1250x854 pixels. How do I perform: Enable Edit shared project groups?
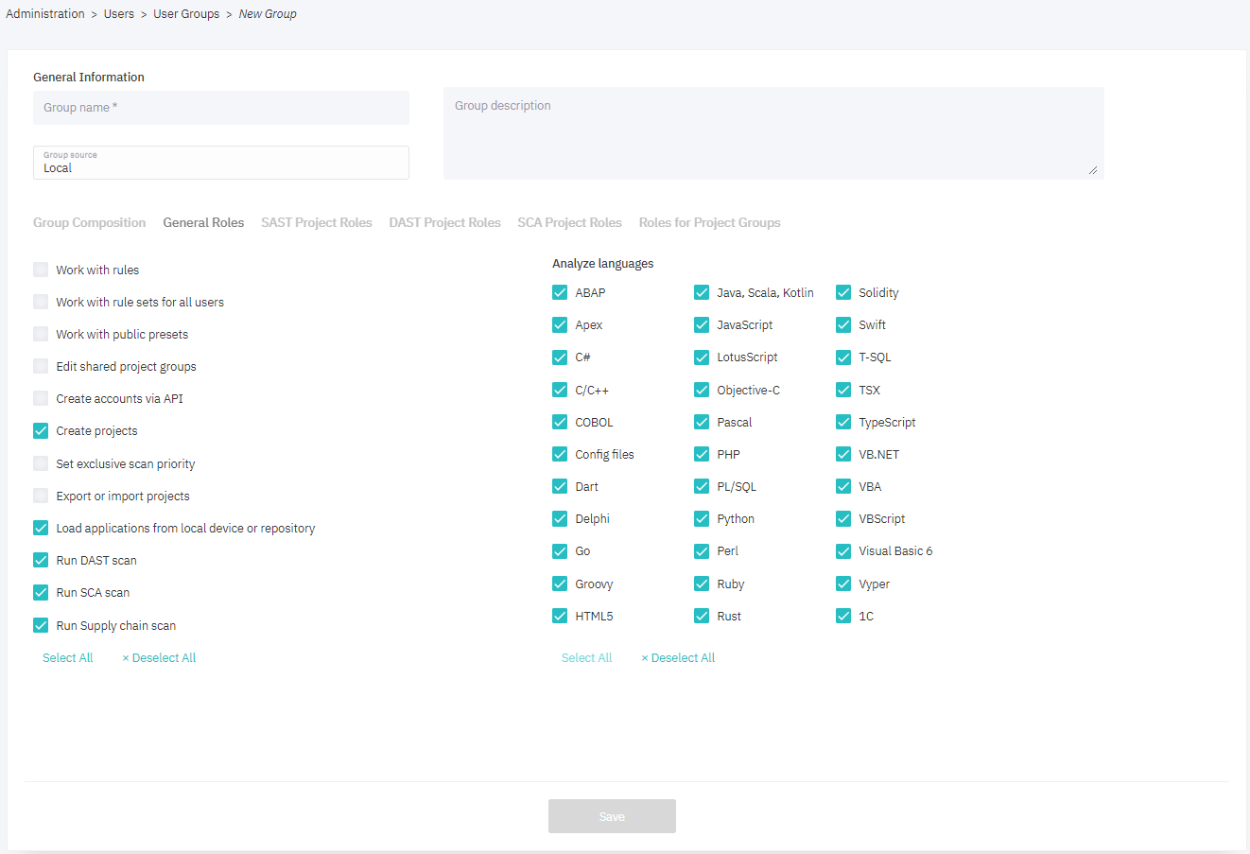pos(41,366)
